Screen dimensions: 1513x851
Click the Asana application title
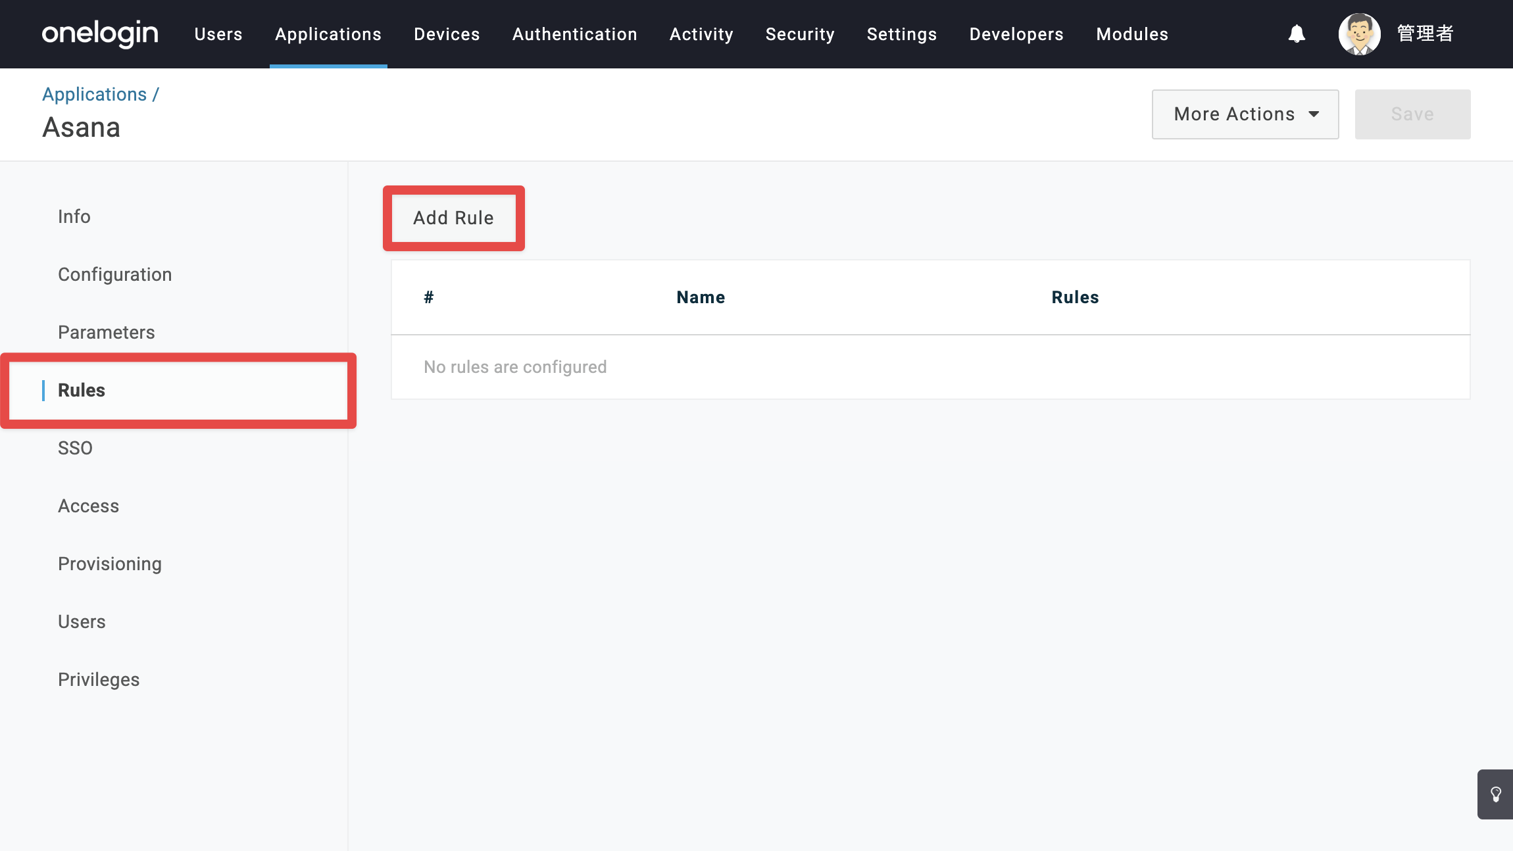pyautogui.click(x=82, y=128)
